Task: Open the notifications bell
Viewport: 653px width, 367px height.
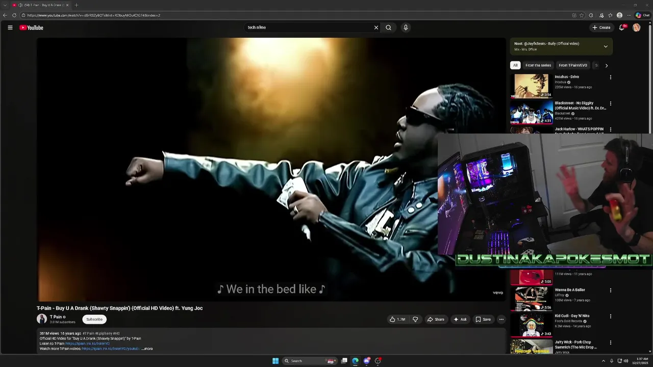Action: (622, 28)
